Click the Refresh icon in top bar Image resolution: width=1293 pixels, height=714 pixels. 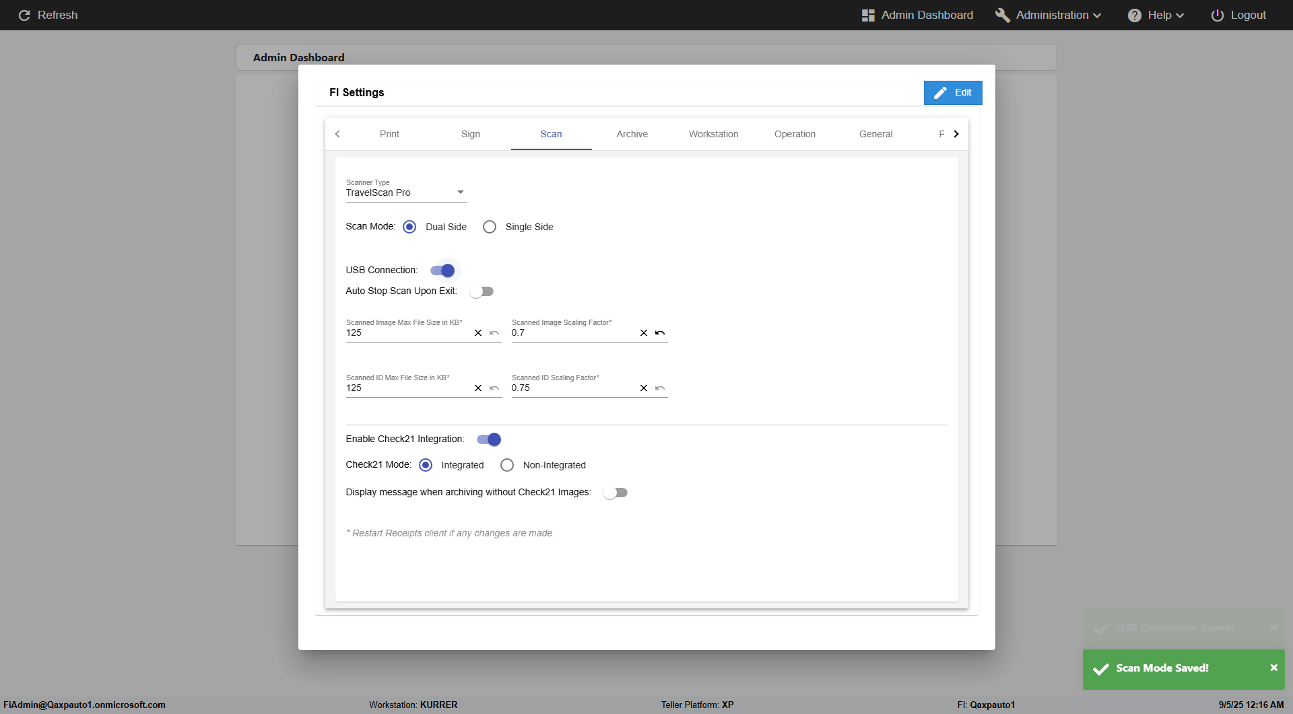pyautogui.click(x=24, y=15)
